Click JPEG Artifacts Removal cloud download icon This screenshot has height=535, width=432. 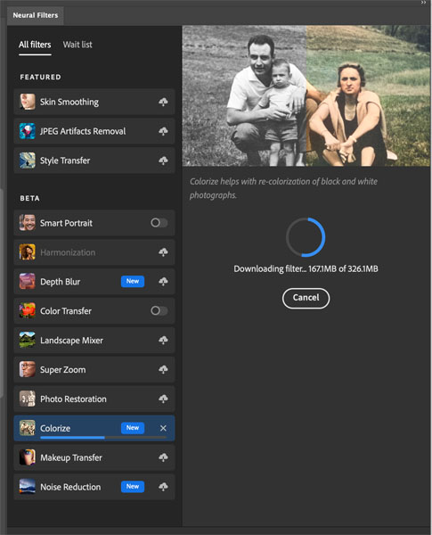pyautogui.click(x=163, y=131)
